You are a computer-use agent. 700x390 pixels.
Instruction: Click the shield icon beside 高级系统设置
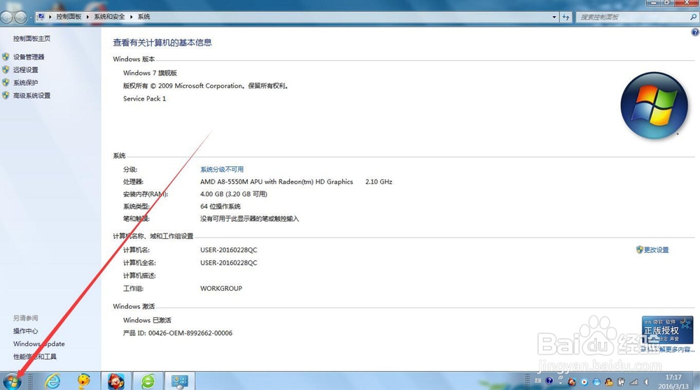tap(6, 95)
